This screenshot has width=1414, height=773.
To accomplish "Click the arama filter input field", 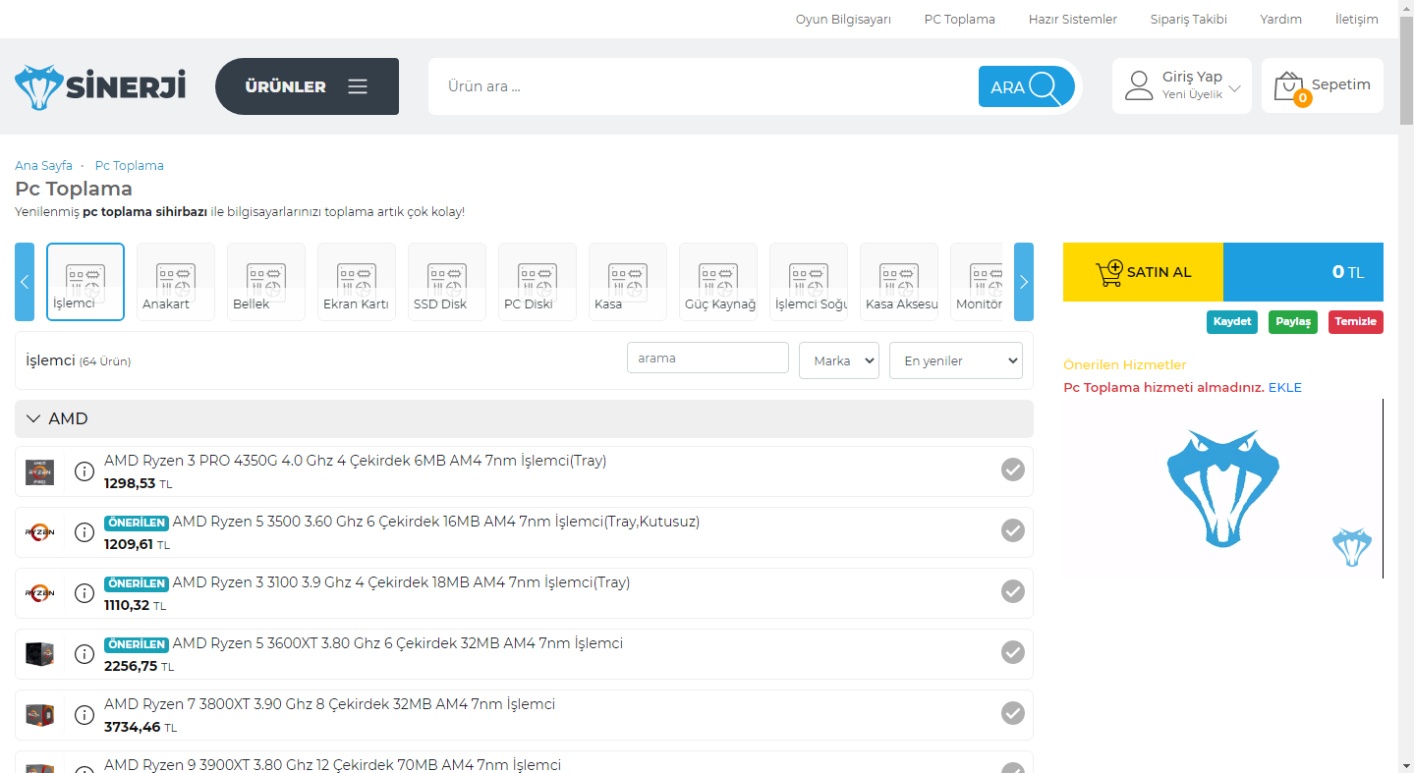I will [x=707, y=359].
